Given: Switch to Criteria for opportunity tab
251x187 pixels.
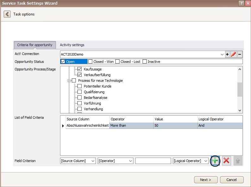Looking at the screenshot, I should click(x=35, y=45).
